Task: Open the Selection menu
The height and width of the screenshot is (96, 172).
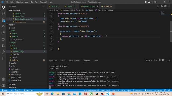Action: (19, 2)
